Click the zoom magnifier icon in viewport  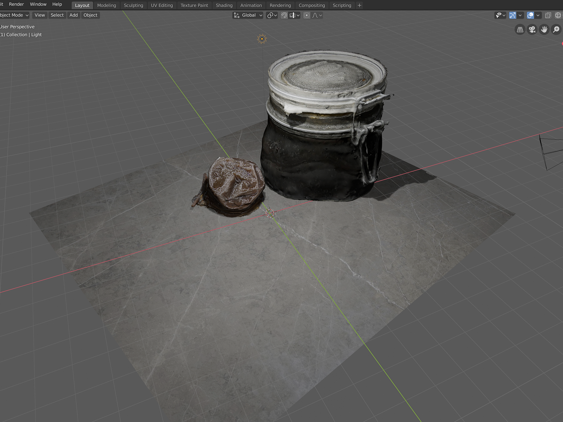556,30
